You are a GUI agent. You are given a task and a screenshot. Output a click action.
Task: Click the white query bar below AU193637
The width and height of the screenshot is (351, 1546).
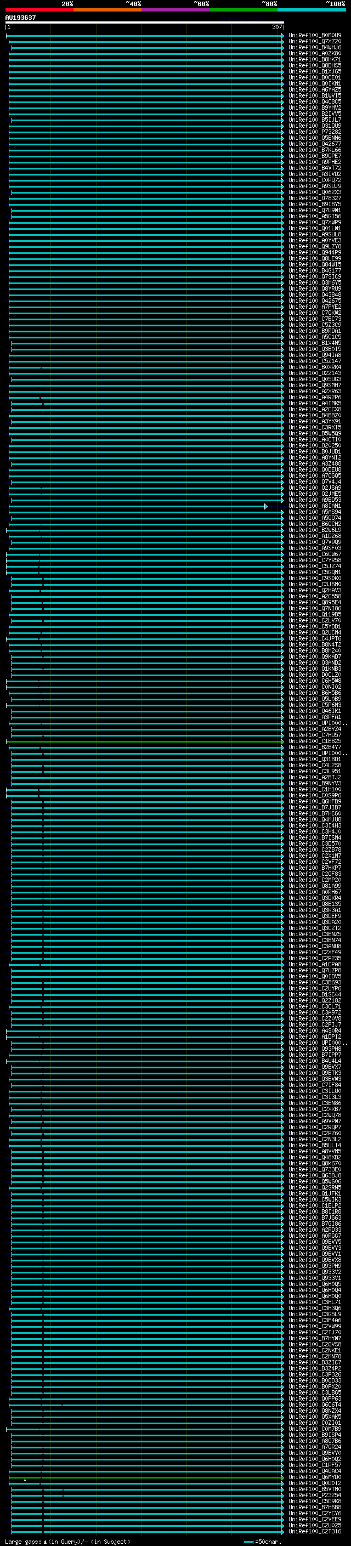tap(145, 23)
